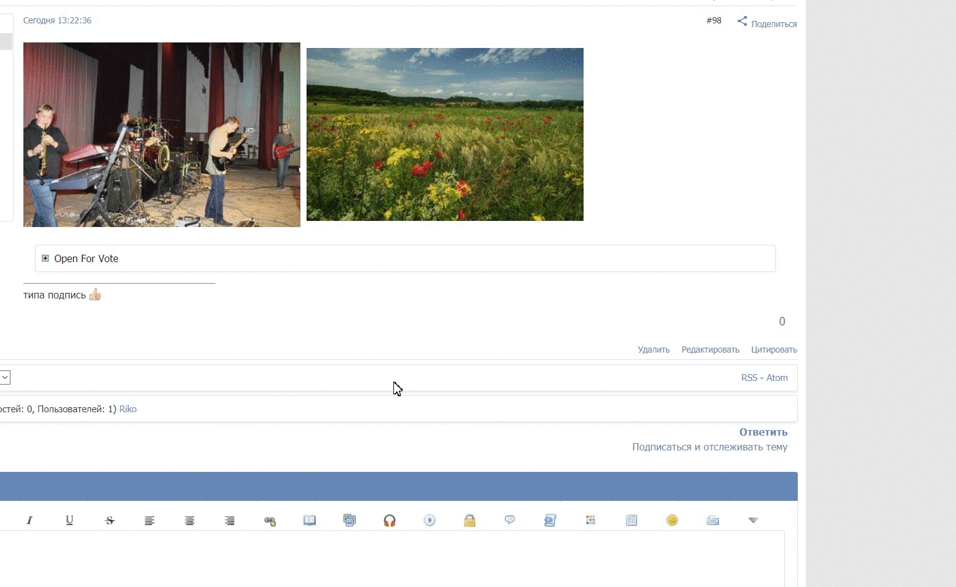Center align text in the editor
The image size is (956, 587).
190,521
